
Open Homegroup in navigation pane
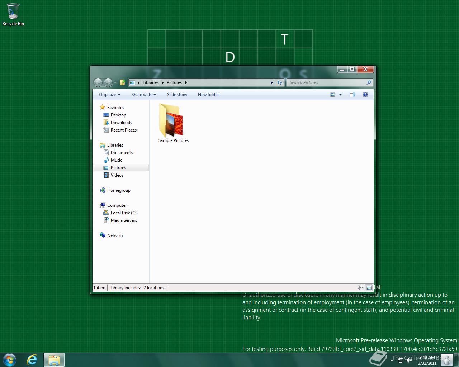[x=119, y=190]
